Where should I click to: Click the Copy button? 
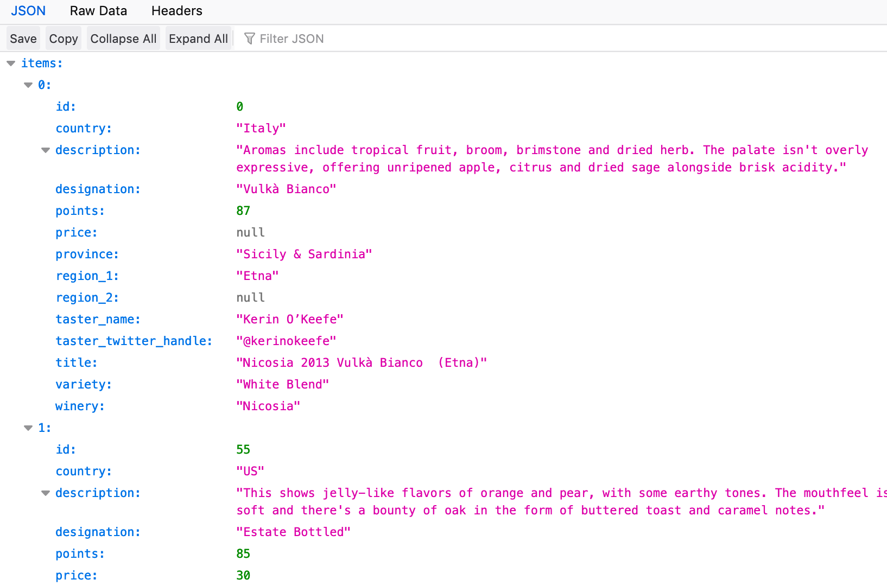(62, 38)
